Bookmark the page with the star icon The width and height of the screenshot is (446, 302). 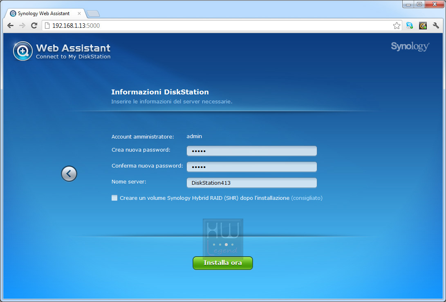point(397,26)
